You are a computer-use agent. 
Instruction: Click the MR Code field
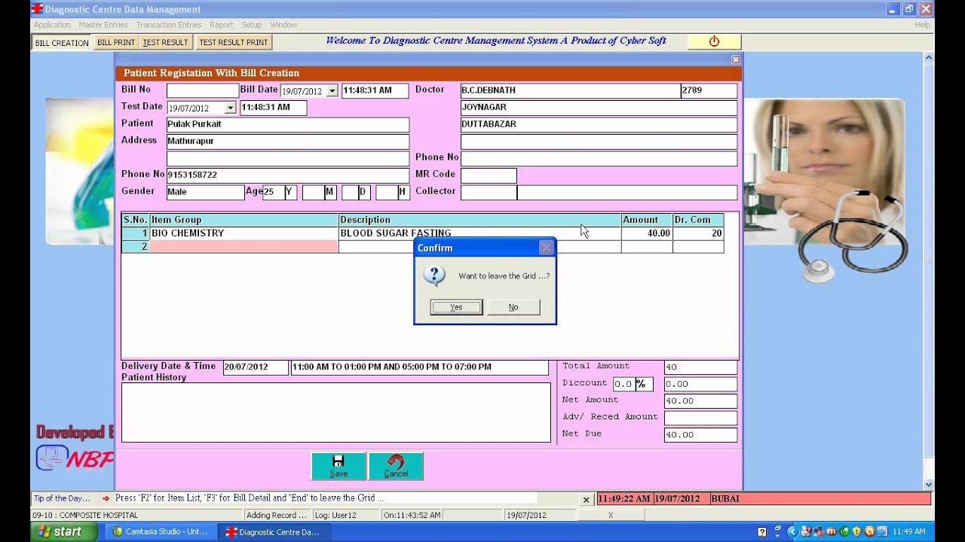[x=489, y=175]
